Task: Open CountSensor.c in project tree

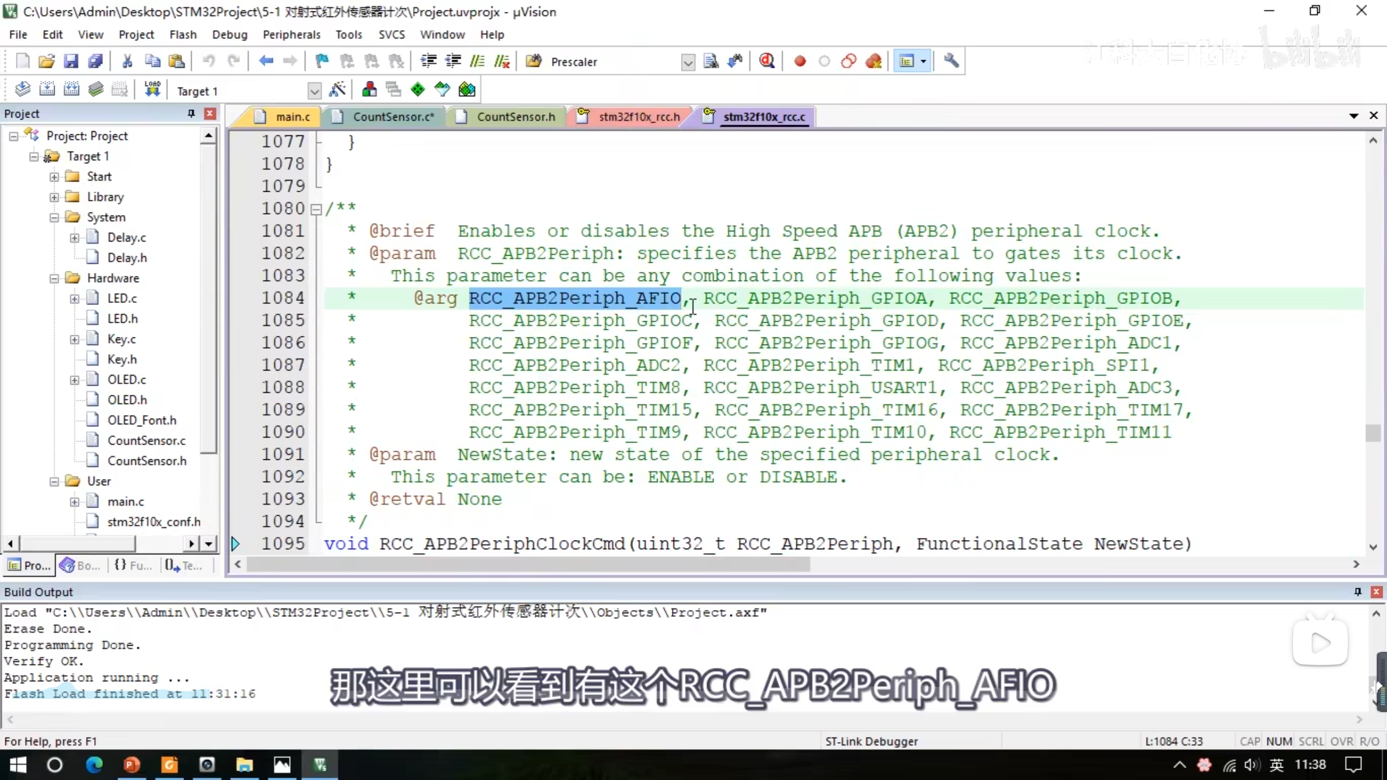Action: tap(146, 440)
